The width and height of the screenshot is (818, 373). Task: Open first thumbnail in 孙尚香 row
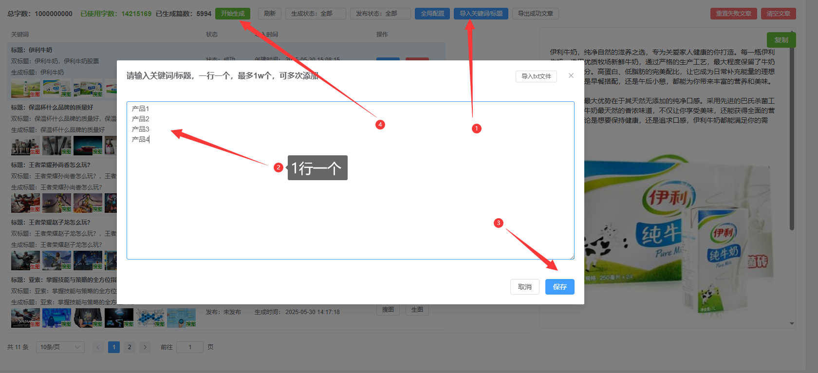point(26,203)
